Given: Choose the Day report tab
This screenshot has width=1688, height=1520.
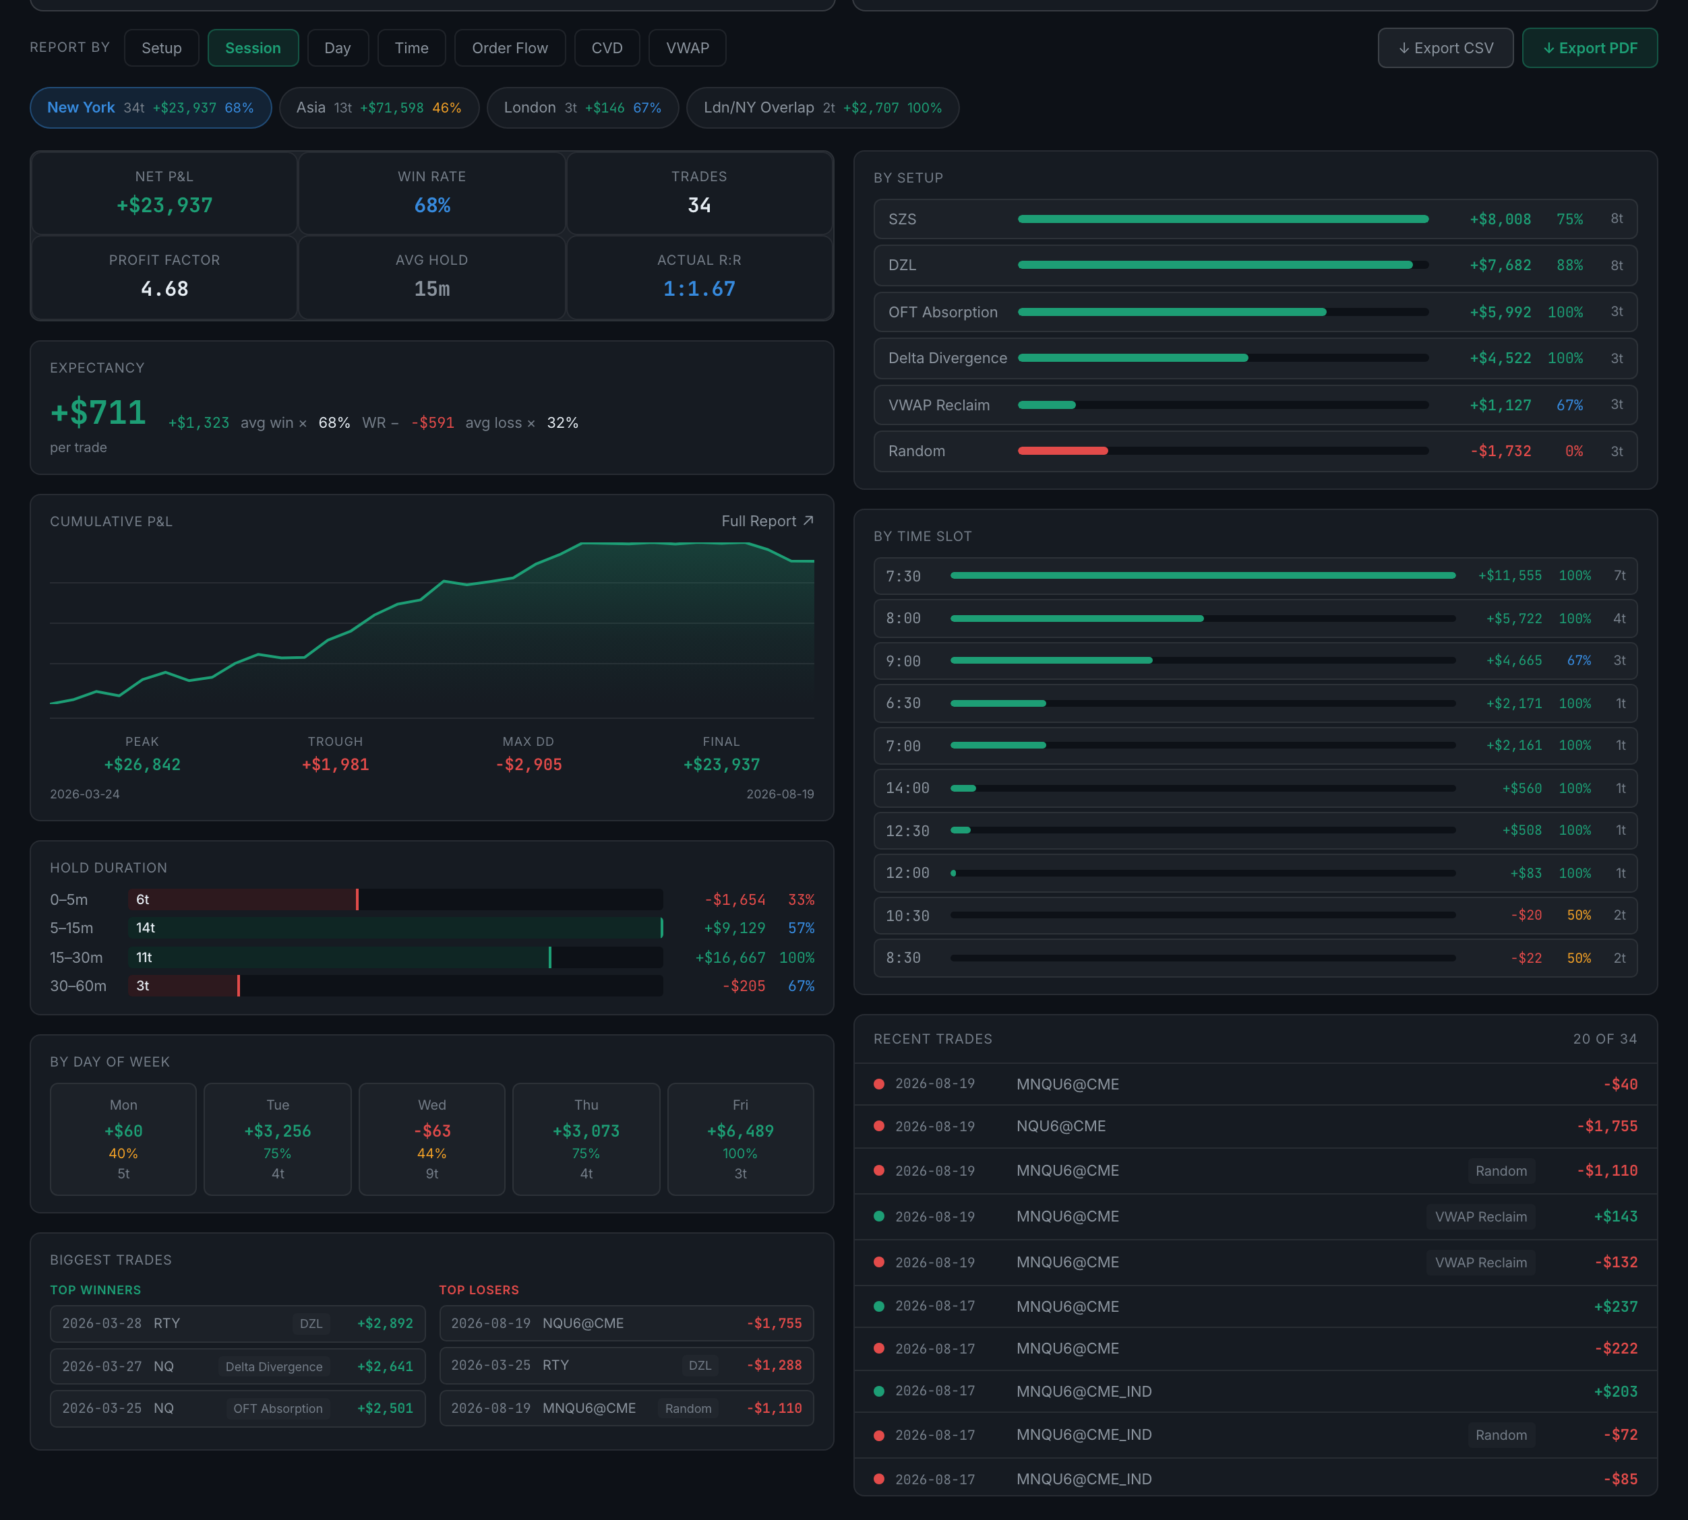Looking at the screenshot, I should click(x=338, y=49).
